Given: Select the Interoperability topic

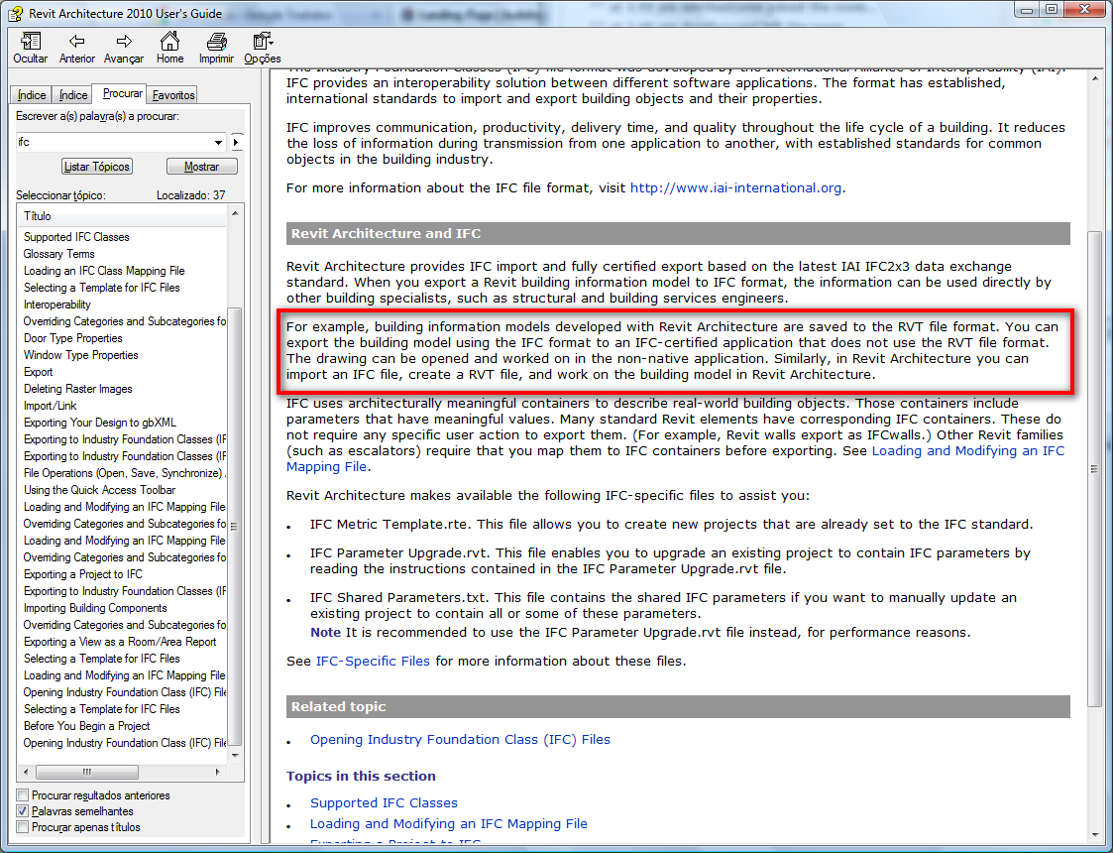Looking at the screenshot, I should point(56,304).
